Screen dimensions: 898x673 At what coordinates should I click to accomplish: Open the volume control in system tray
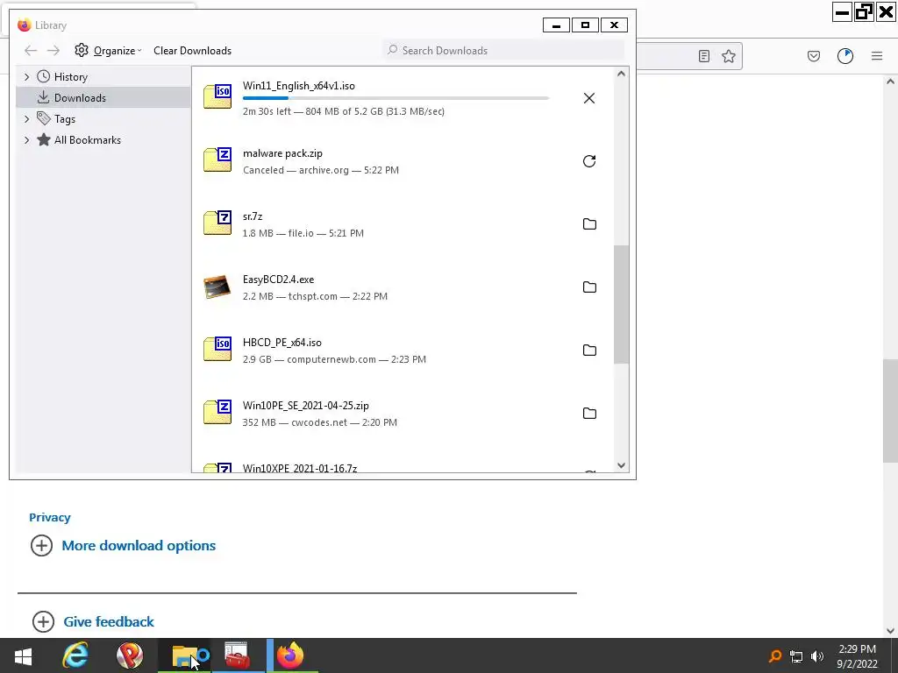(817, 656)
